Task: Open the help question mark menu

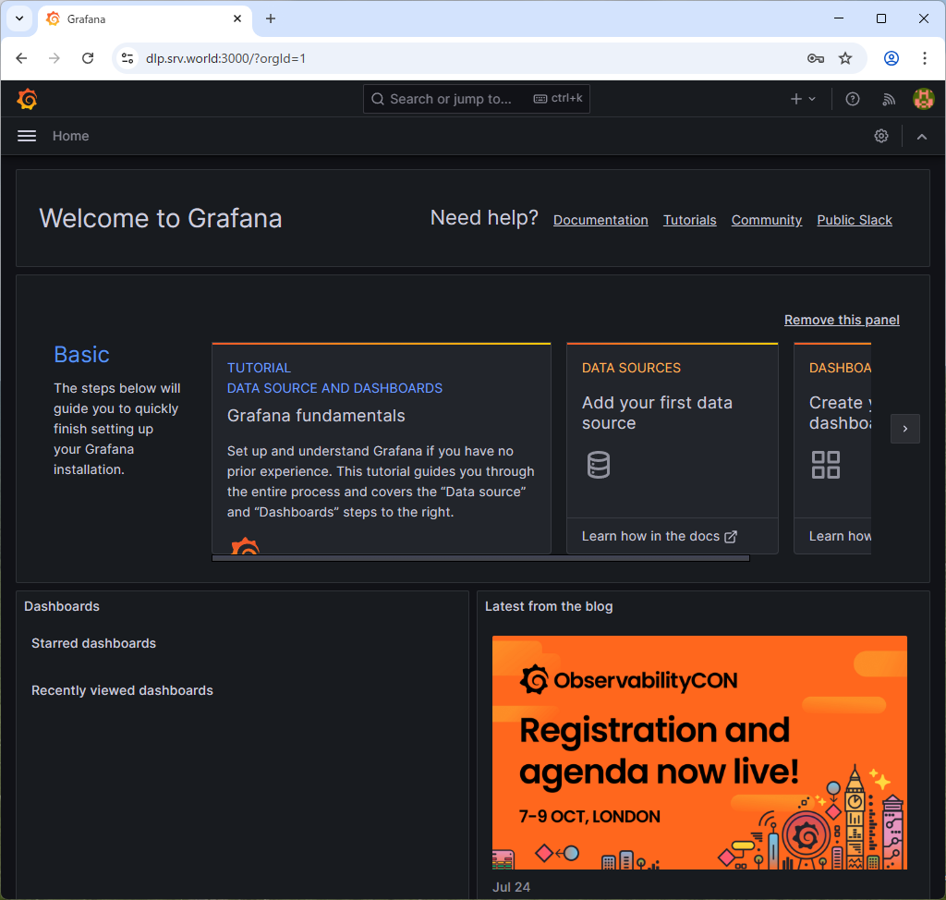Action: pyautogui.click(x=852, y=99)
